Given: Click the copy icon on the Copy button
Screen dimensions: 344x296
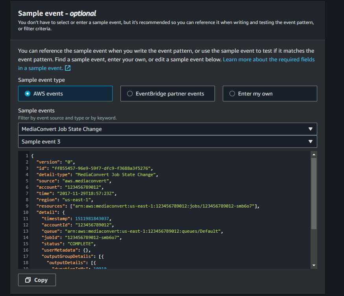Looking at the screenshot, I should (28, 280).
